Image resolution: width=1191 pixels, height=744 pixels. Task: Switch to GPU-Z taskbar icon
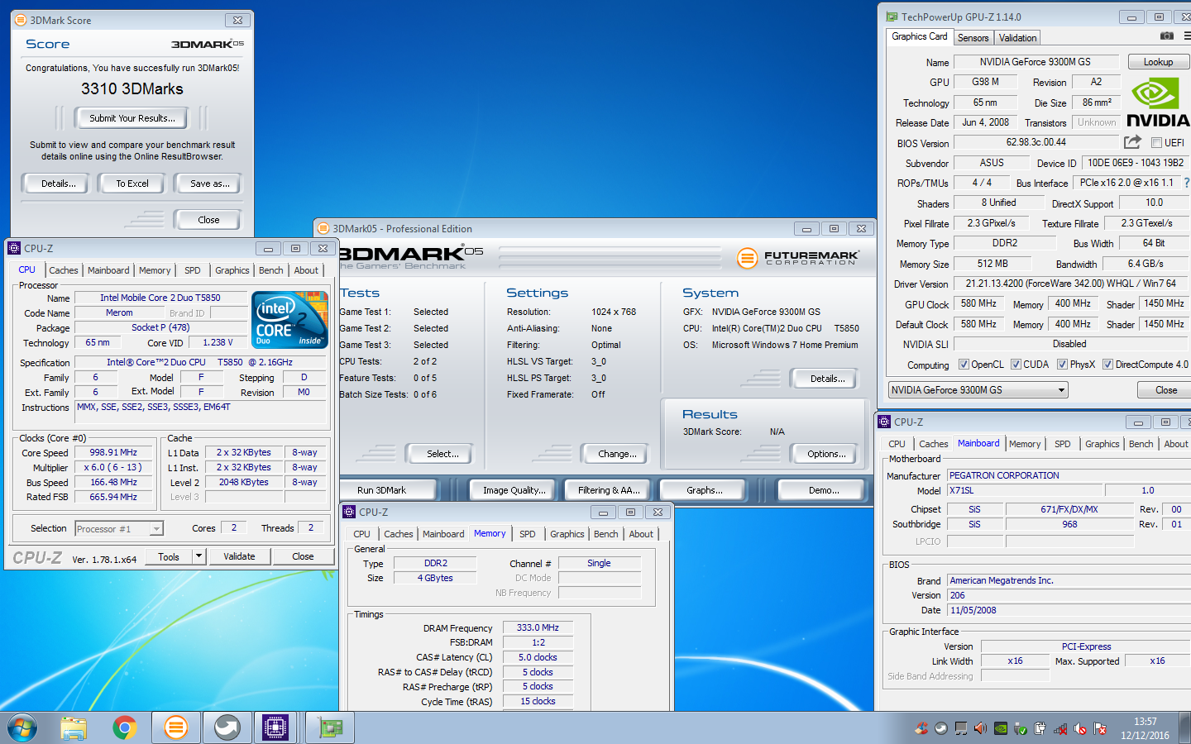tap(331, 727)
